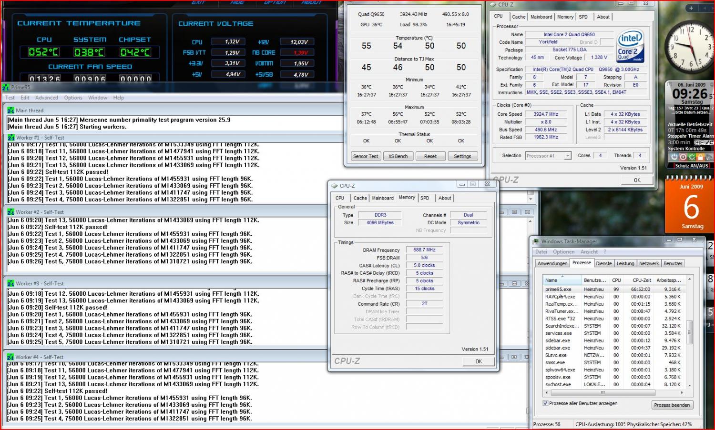
Task: Click the CPU-Z CPU window title icon
Action: point(493,4)
